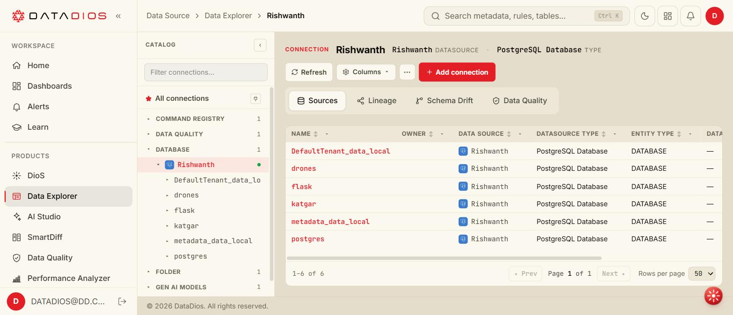Open katgar database link
The image size is (733, 315).
[303, 204]
